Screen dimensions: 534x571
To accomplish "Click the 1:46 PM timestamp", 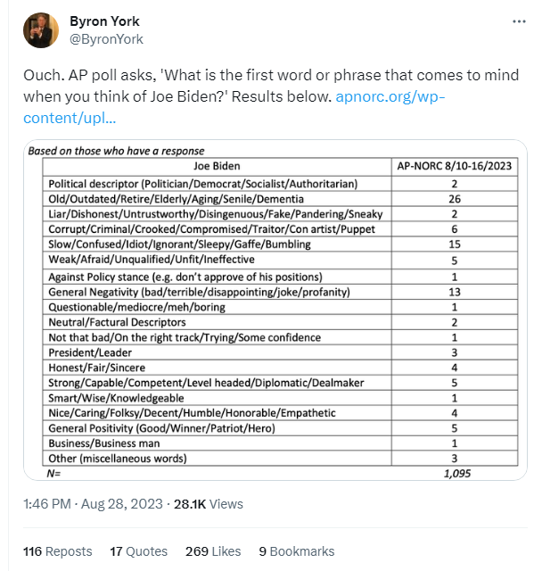I will point(47,504).
